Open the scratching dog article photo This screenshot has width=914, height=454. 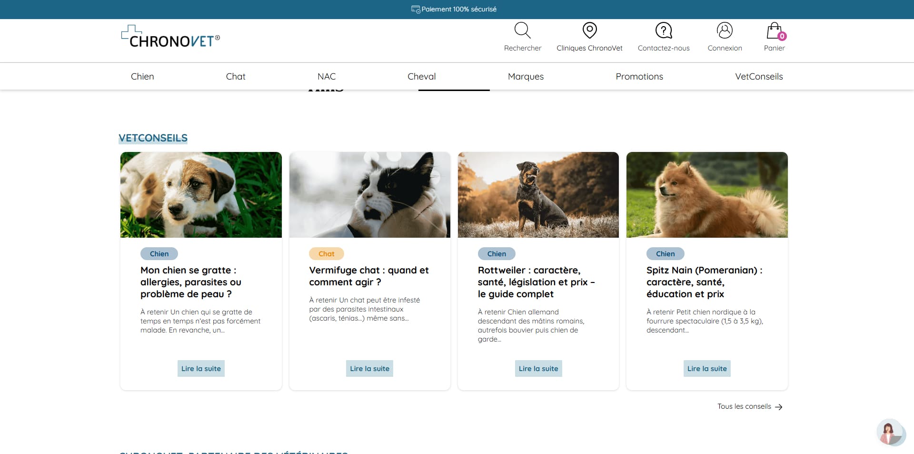tap(201, 195)
